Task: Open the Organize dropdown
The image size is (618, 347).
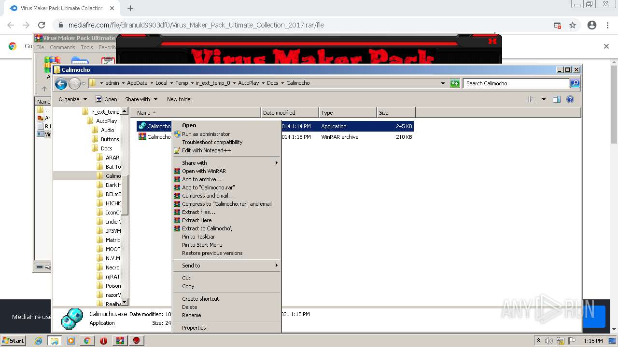Action: coord(72,99)
